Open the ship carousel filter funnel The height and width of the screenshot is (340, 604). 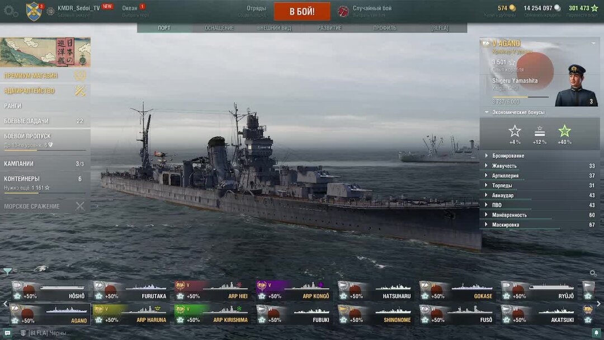click(x=7, y=271)
